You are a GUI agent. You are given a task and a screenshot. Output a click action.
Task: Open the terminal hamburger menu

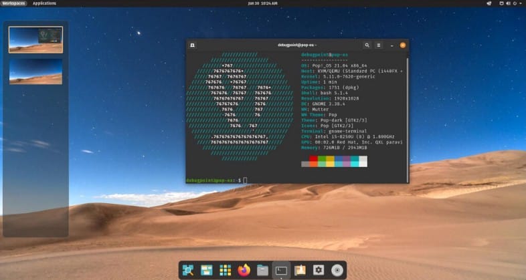click(378, 45)
